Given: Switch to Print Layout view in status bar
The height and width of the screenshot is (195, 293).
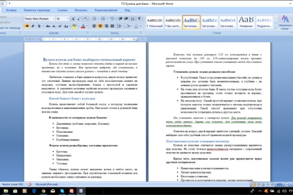Looking at the screenshot, I should tap(254, 184).
